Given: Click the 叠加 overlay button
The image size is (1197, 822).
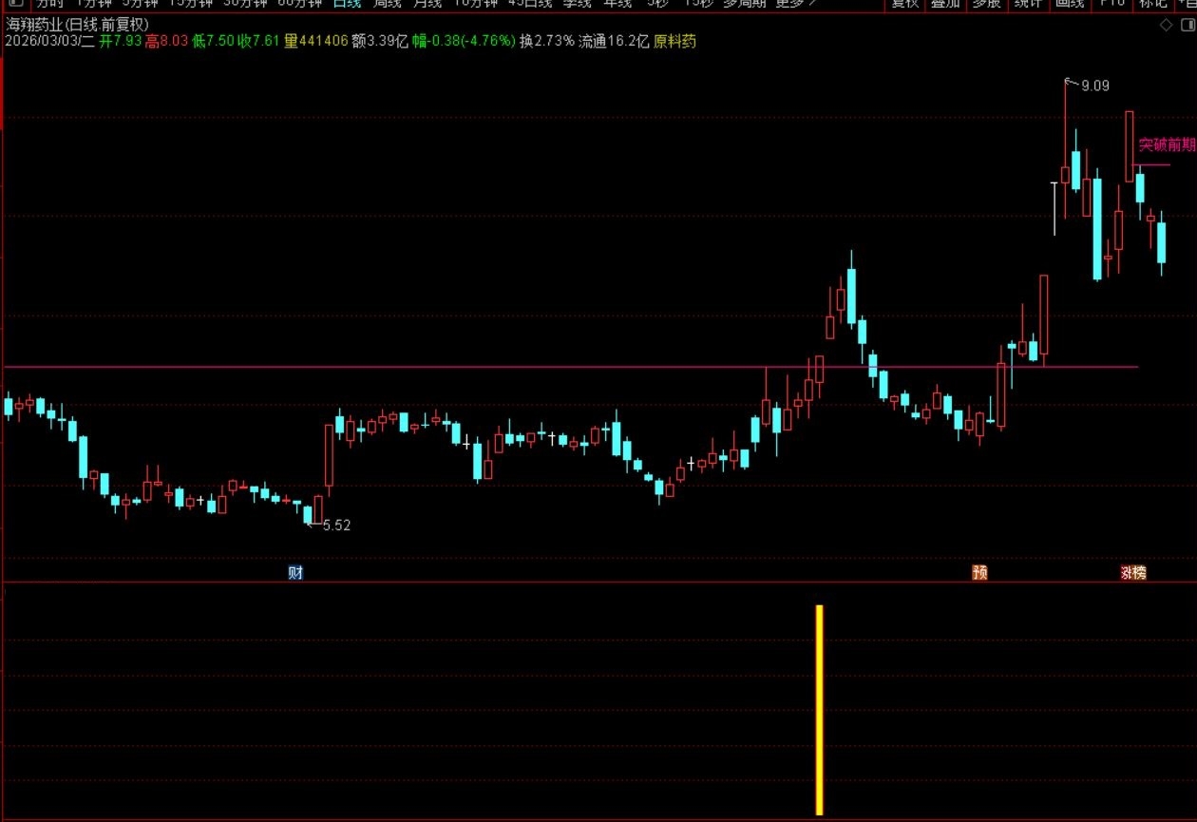Looking at the screenshot, I should [x=945, y=3].
